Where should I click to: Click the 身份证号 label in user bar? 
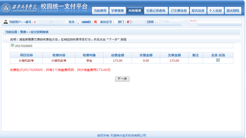pos(107,22)
